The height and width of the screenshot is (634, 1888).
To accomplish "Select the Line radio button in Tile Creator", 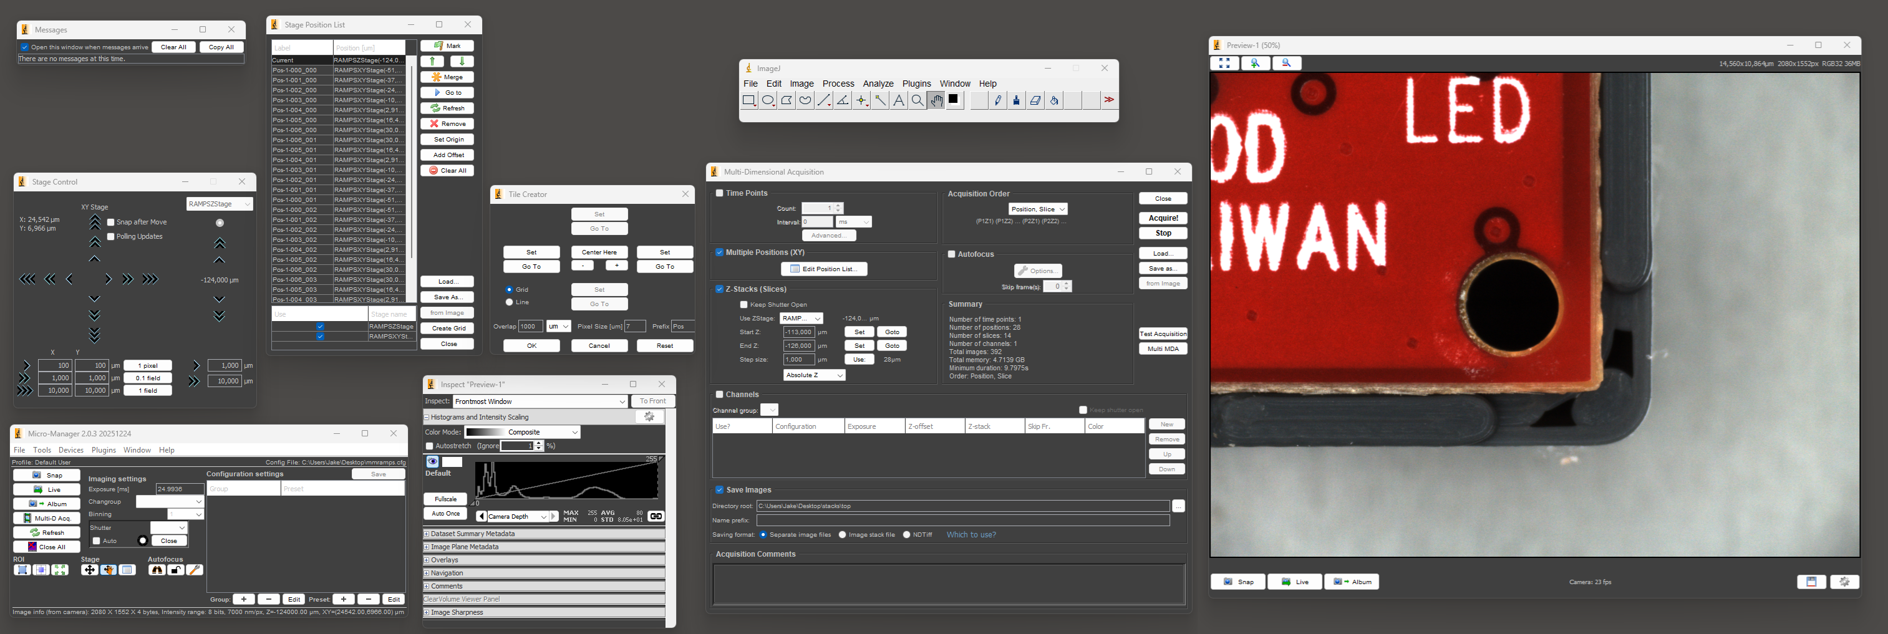I will (x=510, y=302).
